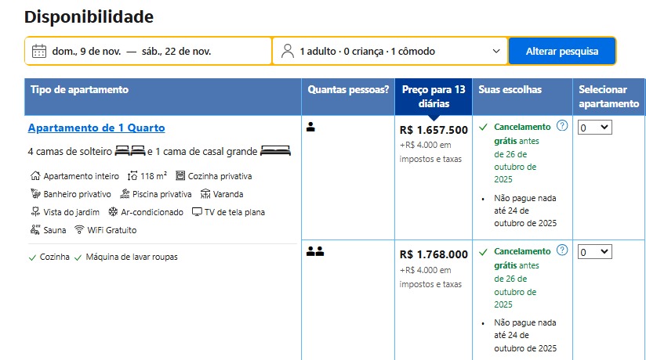
Task: Click the private pool icon
Action: point(125,194)
